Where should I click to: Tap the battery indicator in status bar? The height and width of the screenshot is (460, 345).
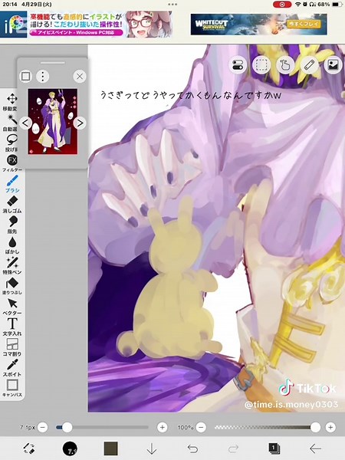[335, 5]
